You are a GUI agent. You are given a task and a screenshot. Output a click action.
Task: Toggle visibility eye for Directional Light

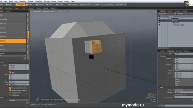160,25
